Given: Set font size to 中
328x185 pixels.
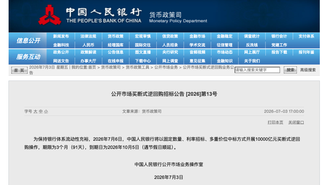Looking at the screenshot, I should 41,112.
